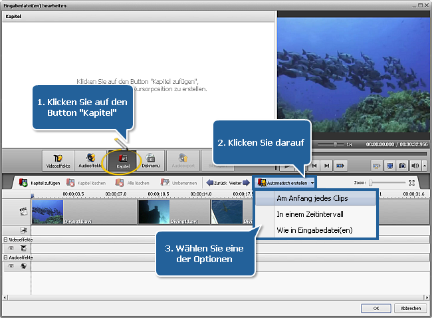432x318 pixels.
Task: Collapse the Audioeffekte track group
Action: [5, 257]
